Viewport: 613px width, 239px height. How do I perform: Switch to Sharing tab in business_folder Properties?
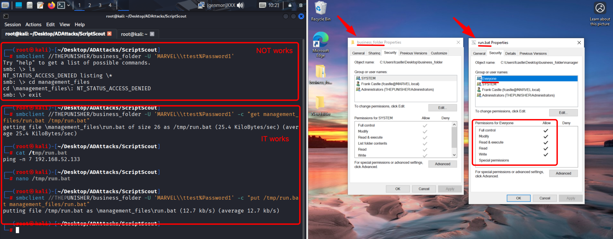[x=374, y=53]
